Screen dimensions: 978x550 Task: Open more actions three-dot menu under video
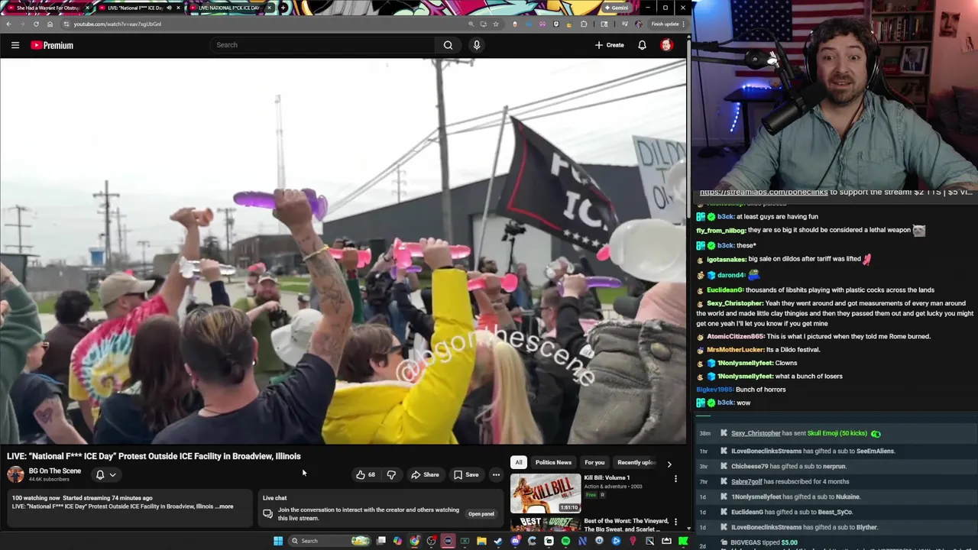pos(496,474)
